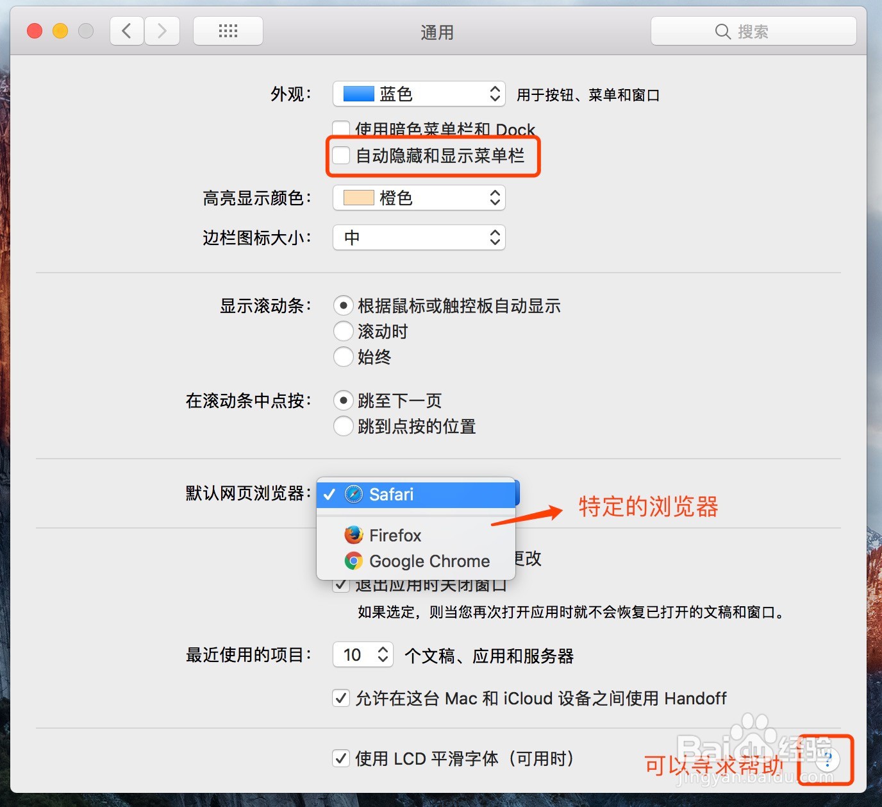Screen dimensions: 882x807
Task: Click the 最近使用的项目 label
Action: click(249, 655)
